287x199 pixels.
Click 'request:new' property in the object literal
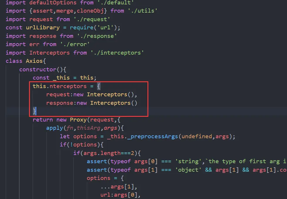click(65, 95)
